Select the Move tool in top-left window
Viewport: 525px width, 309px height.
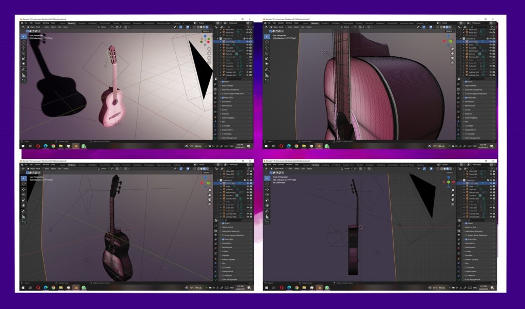tap(24, 47)
